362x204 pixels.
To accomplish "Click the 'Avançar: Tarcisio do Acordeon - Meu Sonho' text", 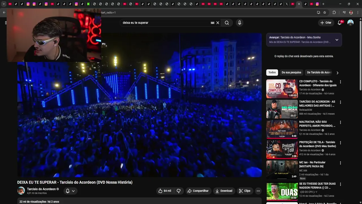I will (295, 37).
